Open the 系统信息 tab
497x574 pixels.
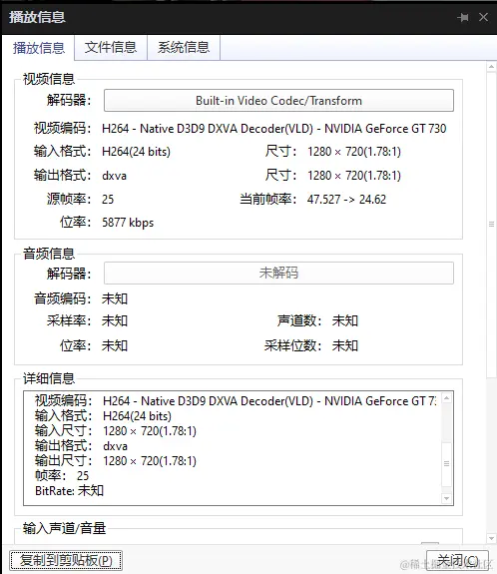[184, 47]
